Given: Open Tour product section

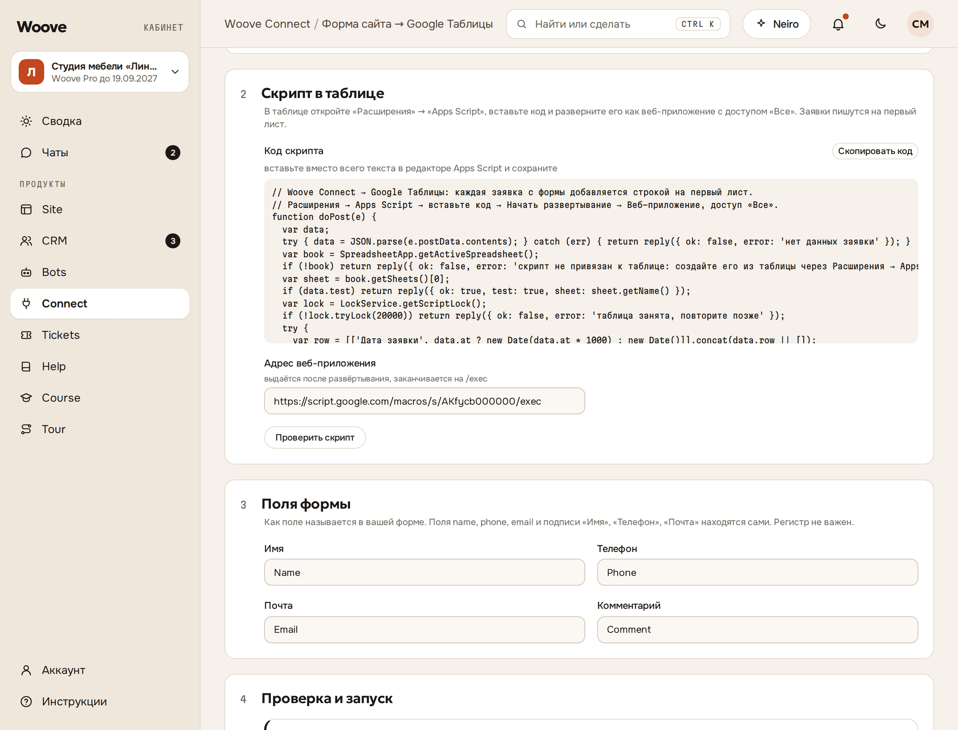Looking at the screenshot, I should click(100, 429).
